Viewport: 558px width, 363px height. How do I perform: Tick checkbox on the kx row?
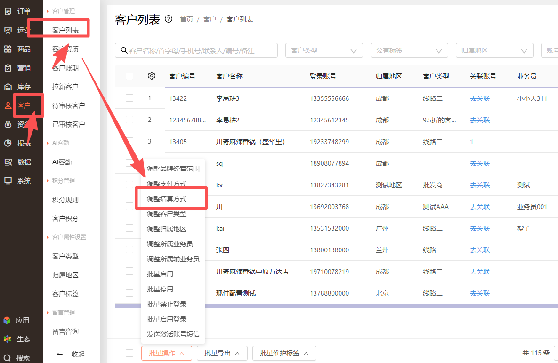pos(129,185)
